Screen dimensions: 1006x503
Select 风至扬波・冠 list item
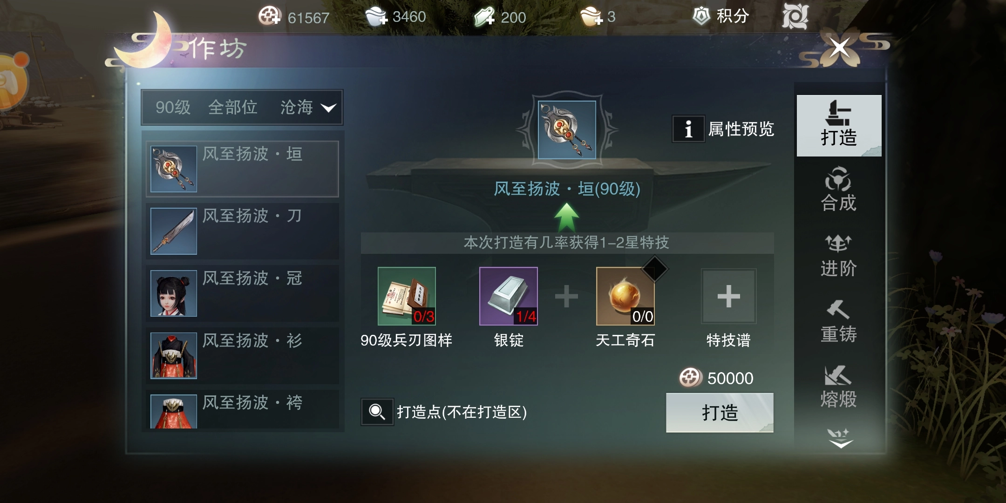click(x=242, y=293)
